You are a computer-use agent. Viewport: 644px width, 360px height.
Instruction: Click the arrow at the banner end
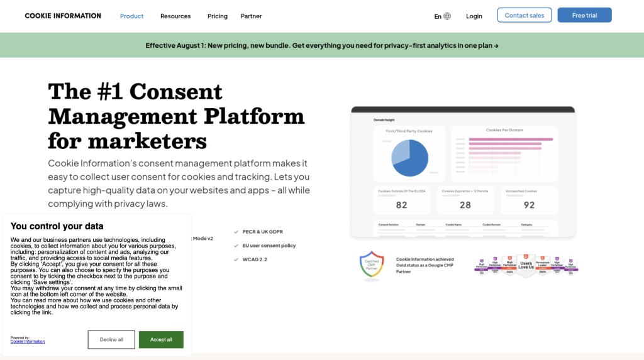[x=496, y=46]
